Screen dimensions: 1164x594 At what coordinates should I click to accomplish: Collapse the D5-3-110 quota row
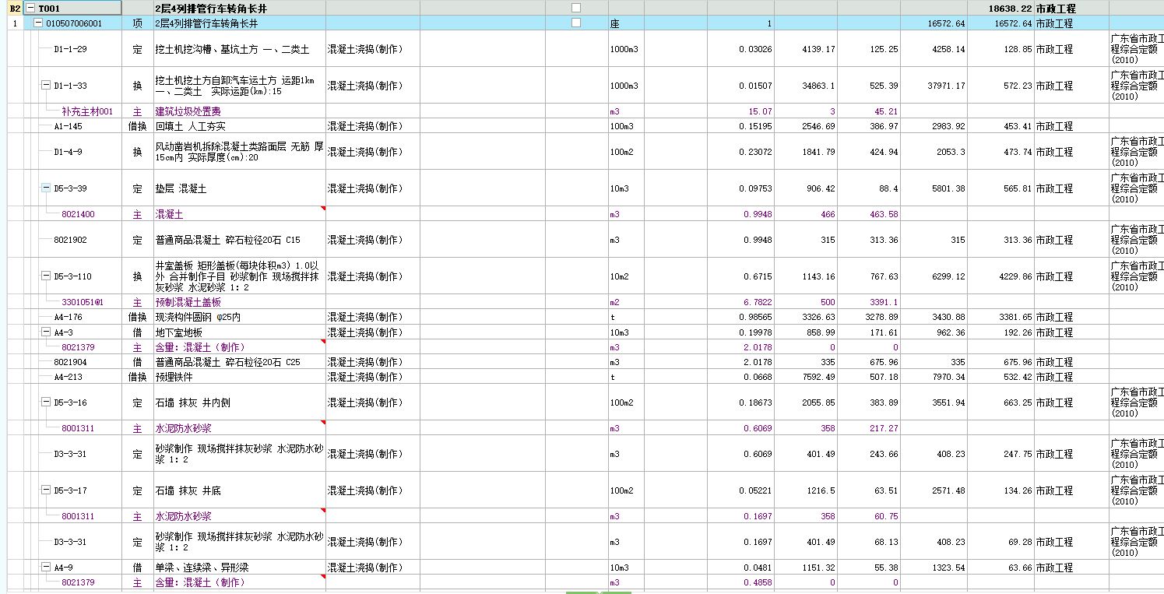pos(46,276)
